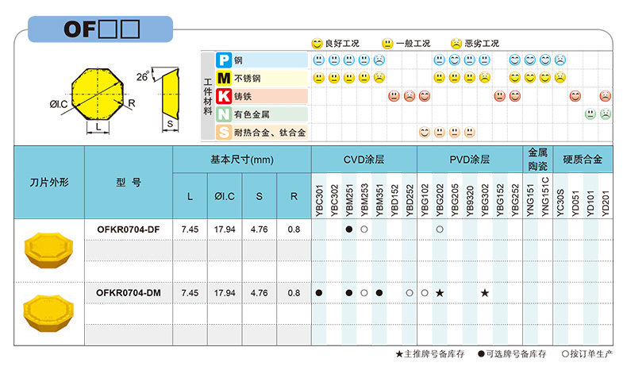The width and height of the screenshot is (627, 374).
Task: Click the N row green face under YD101
Action: (590, 114)
